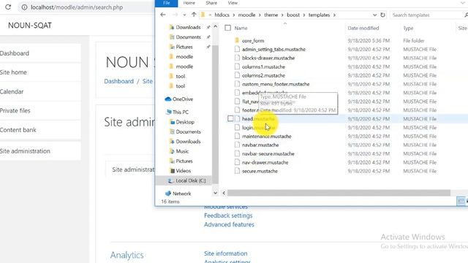Select the blocks-drawer.mustache file icon

tap(237, 58)
